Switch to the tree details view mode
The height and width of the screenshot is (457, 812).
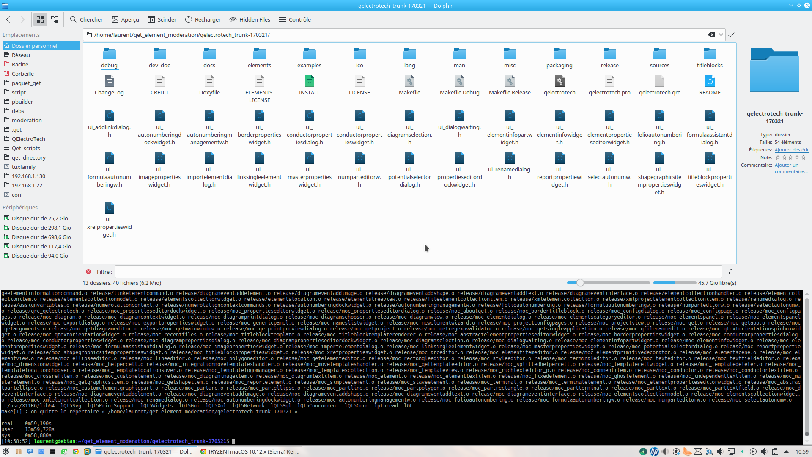(55, 19)
